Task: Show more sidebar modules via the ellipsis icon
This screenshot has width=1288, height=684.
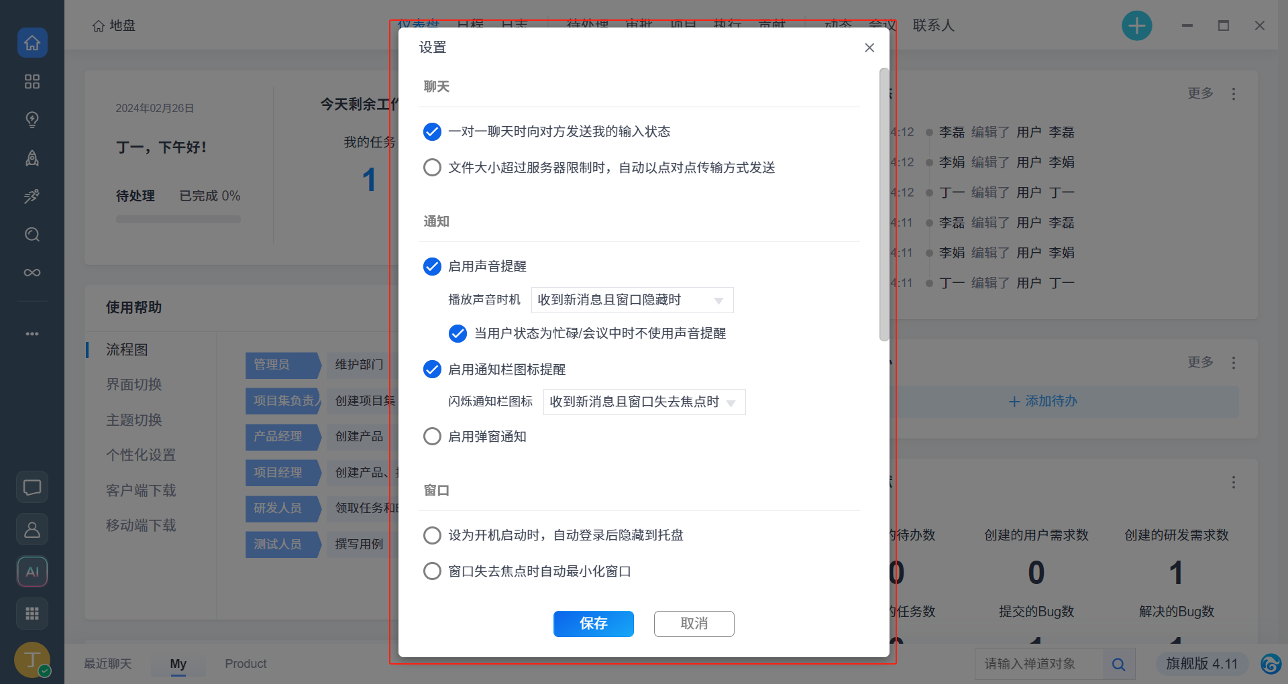Action: pos(32,333)
